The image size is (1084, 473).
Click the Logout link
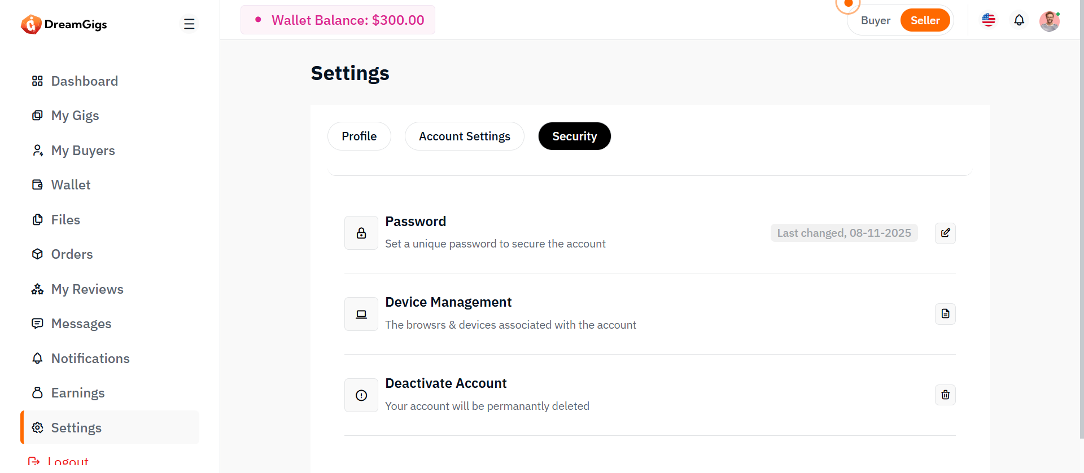(68, 462)
